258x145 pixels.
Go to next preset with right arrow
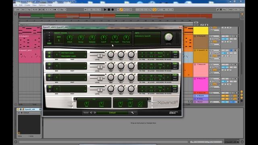[x=95, y=113]
